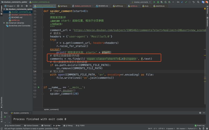This screenshot has width=209, height=130.
Task: Locate current file with the target icon
Action: [18, 6]
